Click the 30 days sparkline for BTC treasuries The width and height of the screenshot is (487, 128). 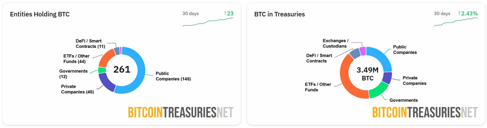pyautogui.click(x=456, y=22)
